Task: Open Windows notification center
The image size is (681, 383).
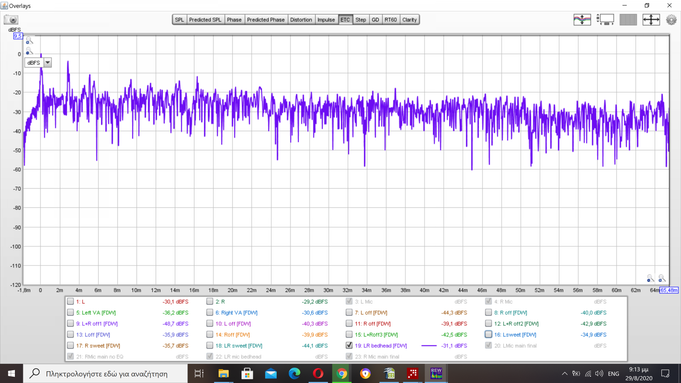Action: coord(665,373)
